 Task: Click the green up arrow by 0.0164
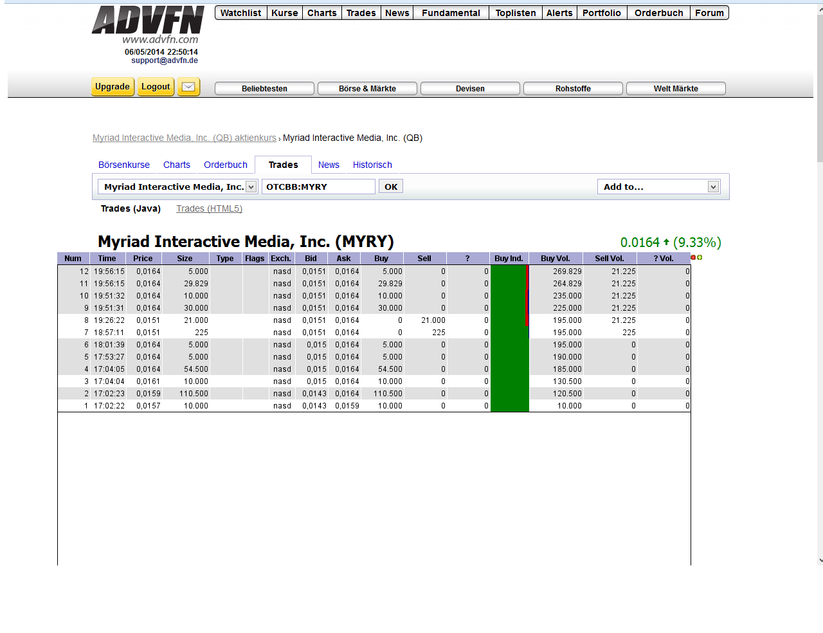(666, 243)
